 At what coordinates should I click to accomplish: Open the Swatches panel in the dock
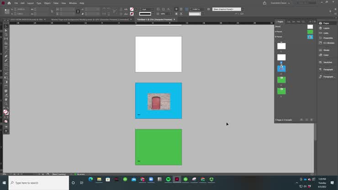point(327,62)
